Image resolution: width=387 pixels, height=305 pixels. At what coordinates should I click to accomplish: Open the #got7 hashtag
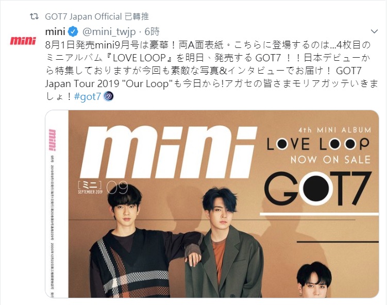88,96
